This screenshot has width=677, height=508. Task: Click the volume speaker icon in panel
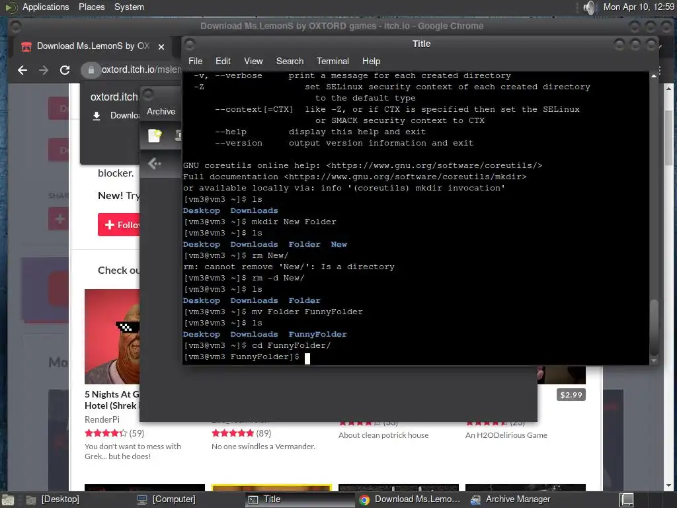589,7
